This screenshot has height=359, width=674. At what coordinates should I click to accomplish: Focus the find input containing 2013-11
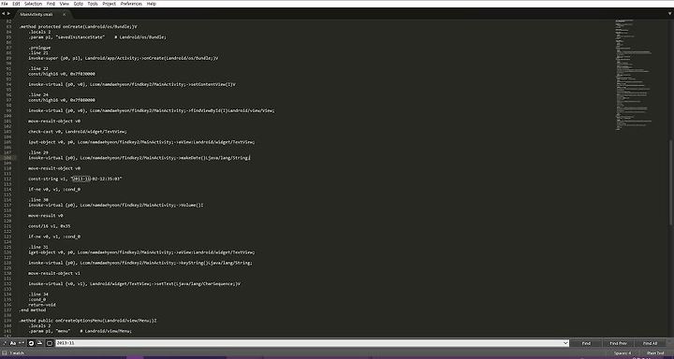point(312,343)
